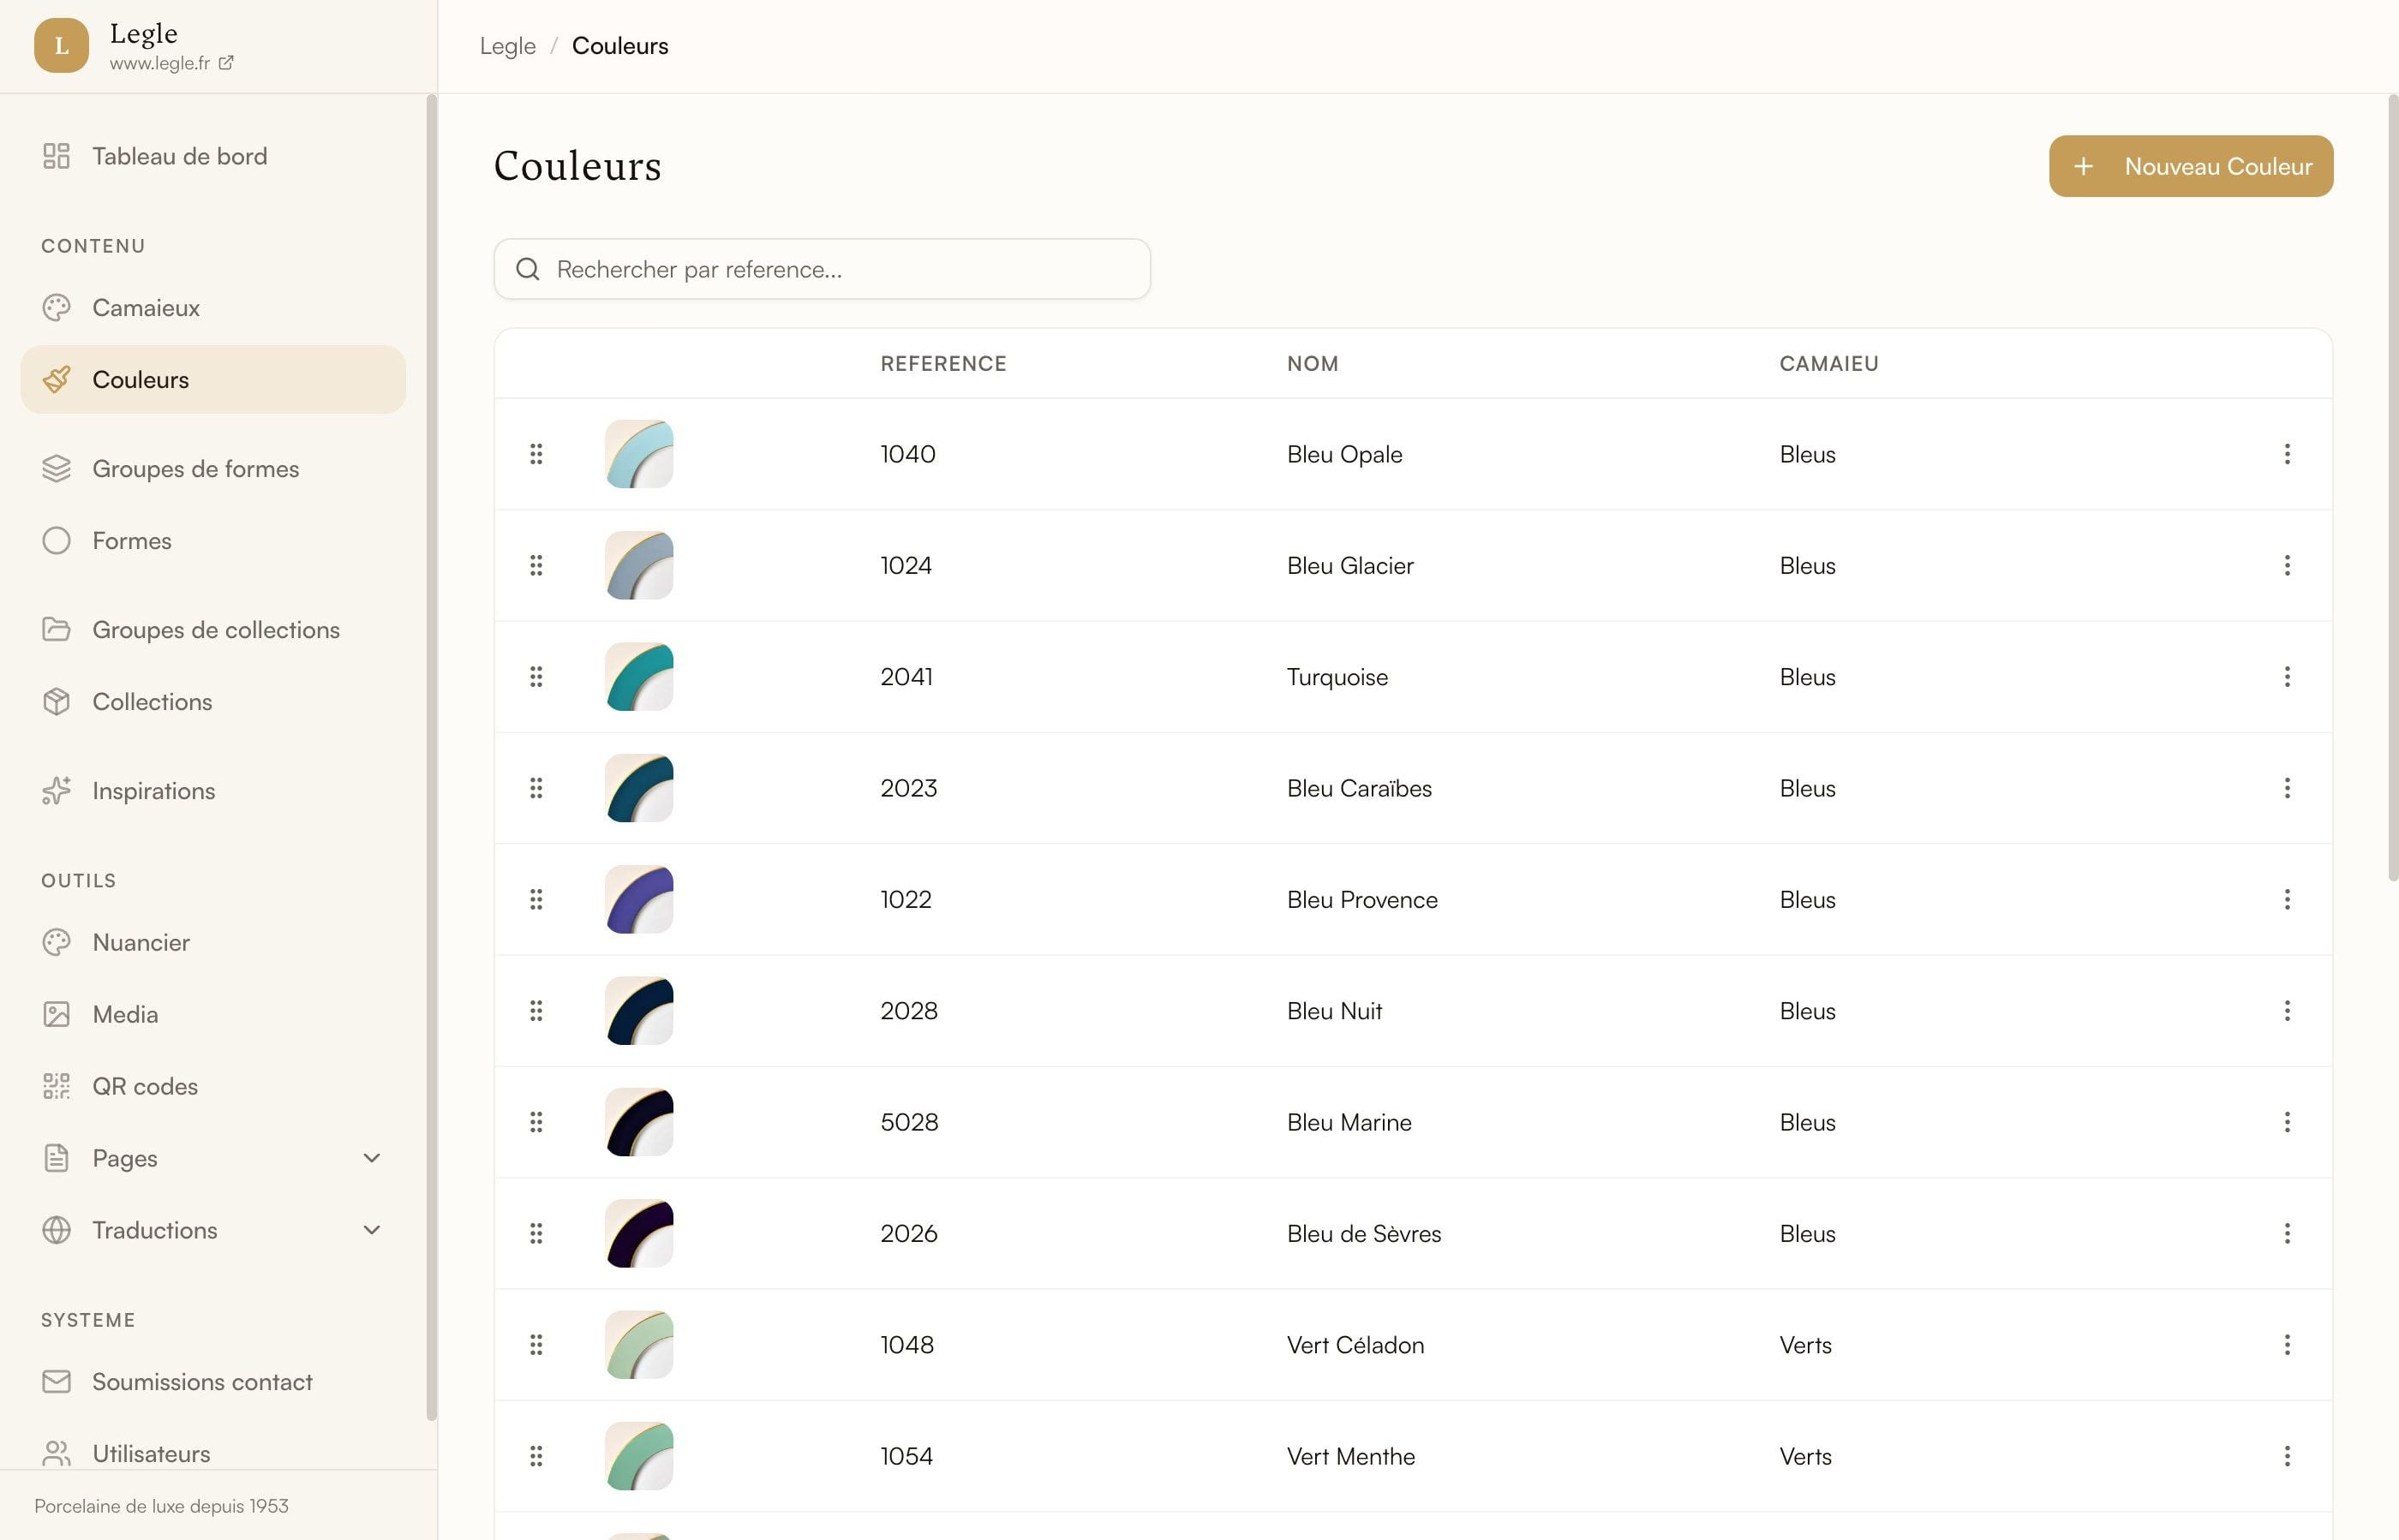The height and width of the screenshot is (1540, 2399).
Task: Open Groupes de collections
Action: tap(213, 630)
